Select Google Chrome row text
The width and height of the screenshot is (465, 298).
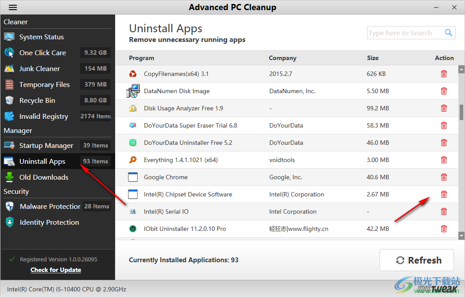[166, 177]
